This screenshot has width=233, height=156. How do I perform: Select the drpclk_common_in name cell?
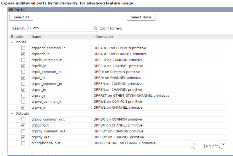click(61, 60)
